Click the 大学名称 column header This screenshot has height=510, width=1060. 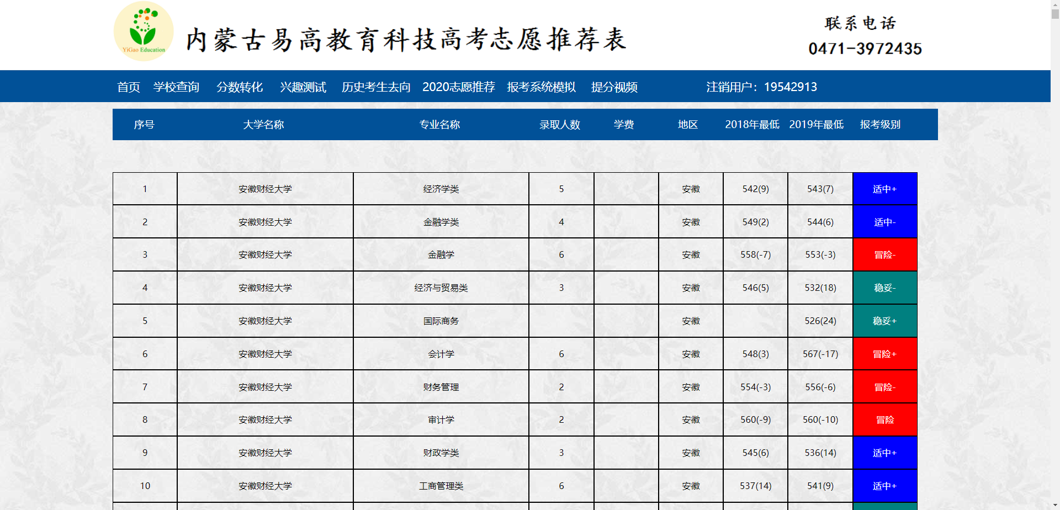(x=264, y=125)
